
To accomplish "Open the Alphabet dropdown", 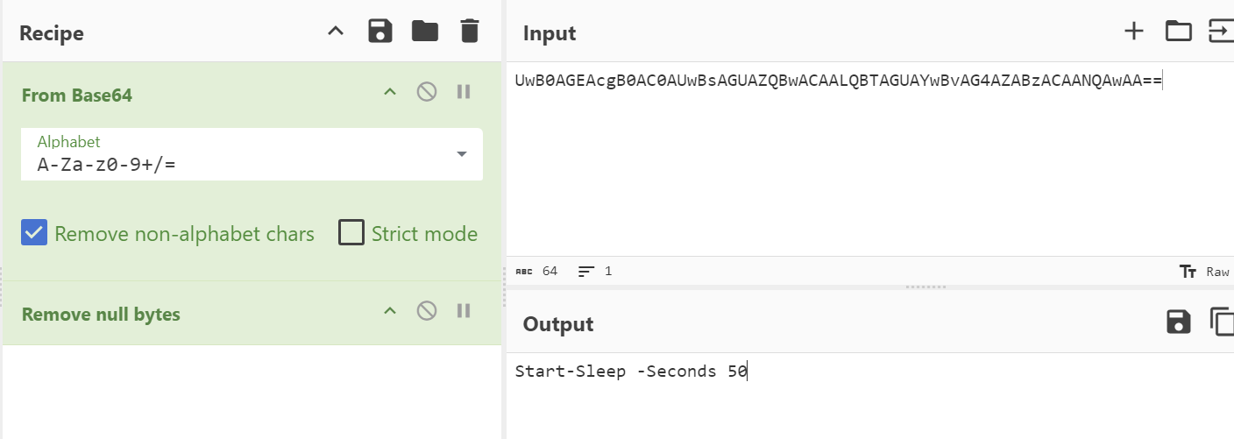I will click(252, 154).
